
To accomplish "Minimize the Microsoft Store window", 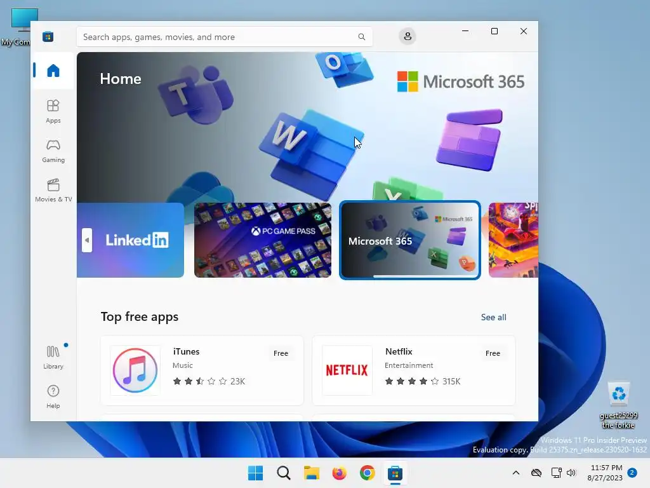I will pyautogui.click(x=465, y=31).
